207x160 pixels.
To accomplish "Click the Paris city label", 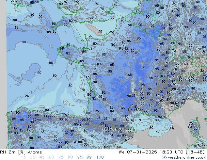I will [123, 49].
